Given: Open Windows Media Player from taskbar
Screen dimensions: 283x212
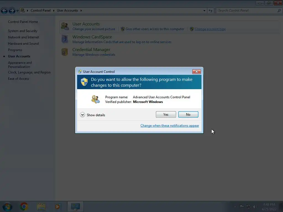Looking at the screenshot, I should pos(58,206).
